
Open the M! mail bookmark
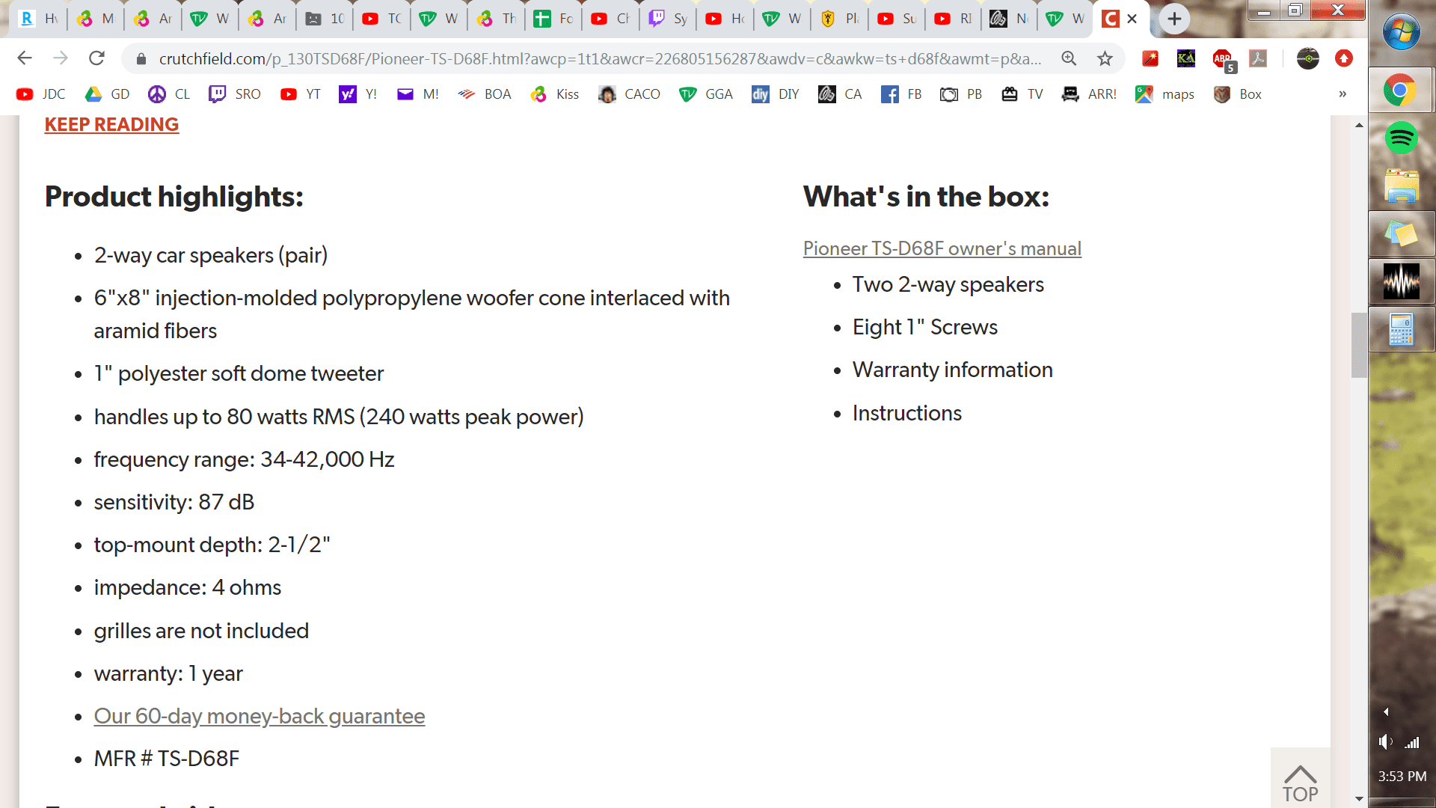(418, 94)
